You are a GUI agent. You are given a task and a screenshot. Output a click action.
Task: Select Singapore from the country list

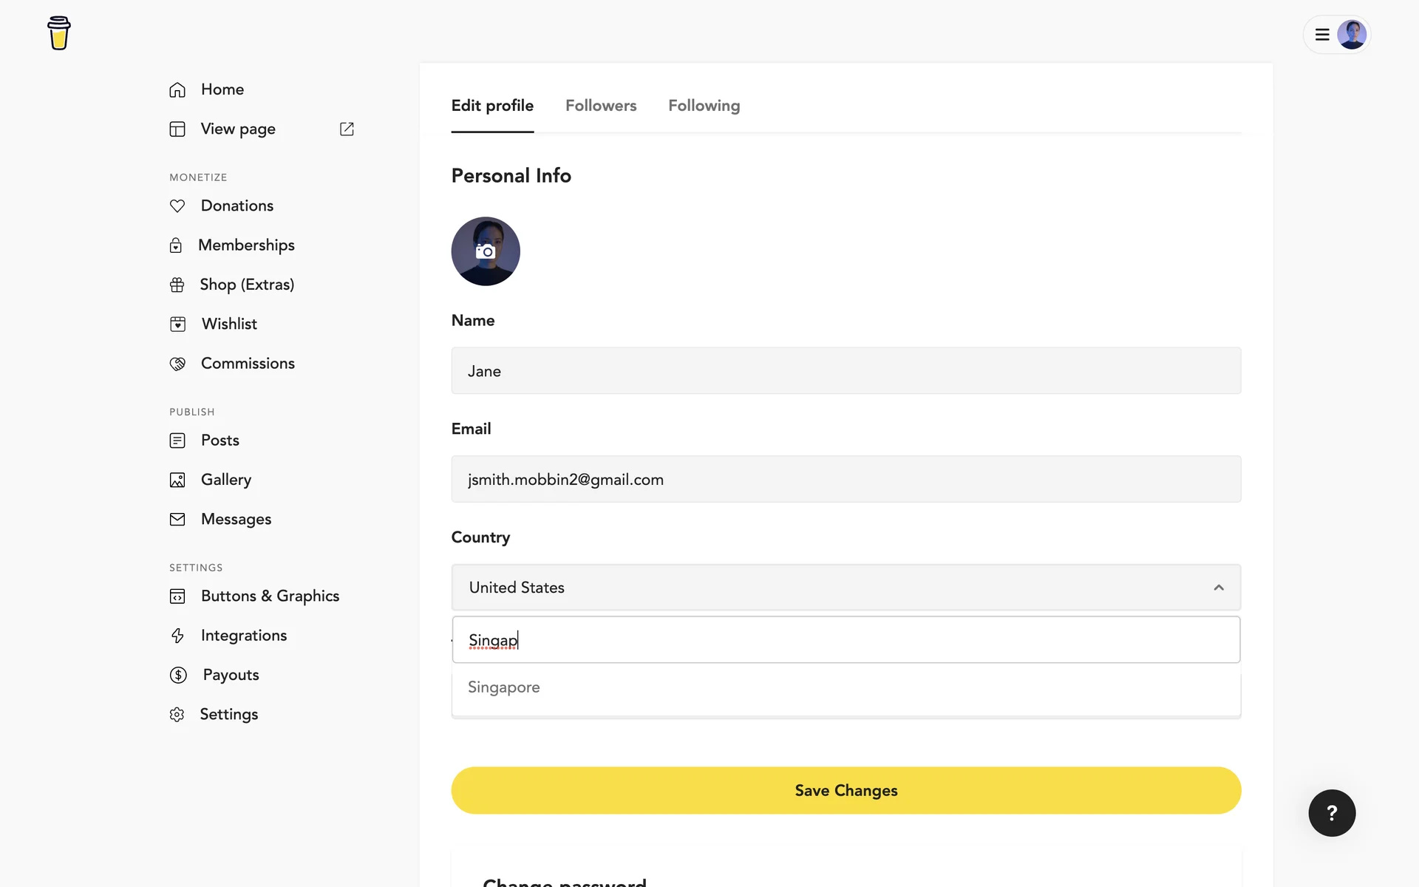[504, 687]
